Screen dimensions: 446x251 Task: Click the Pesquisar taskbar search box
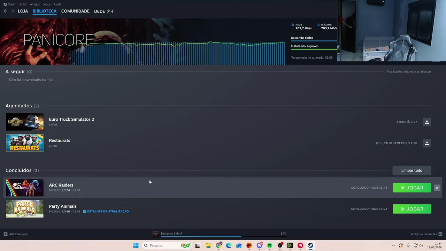(x=168, y=245)
